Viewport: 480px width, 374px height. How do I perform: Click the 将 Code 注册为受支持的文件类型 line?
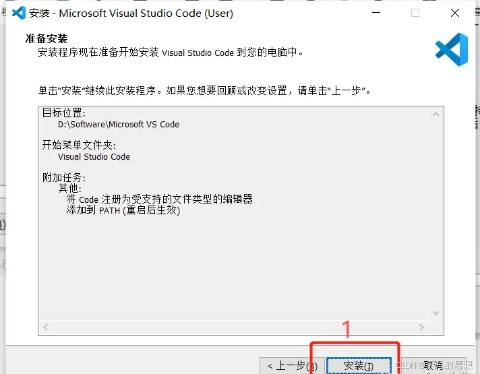(x=160, y=199)
